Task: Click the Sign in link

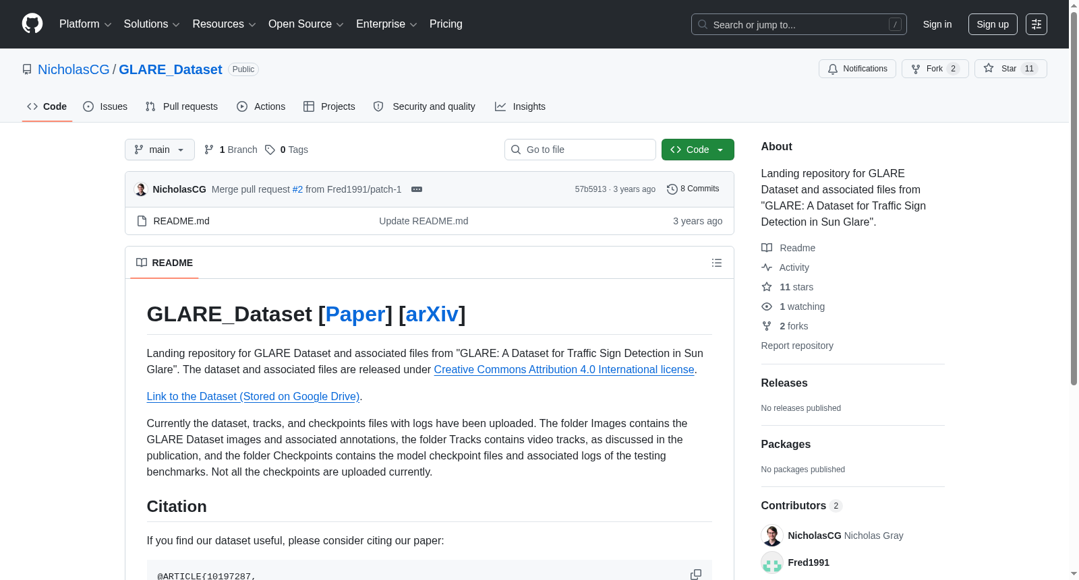Action: tap(937, 24)
